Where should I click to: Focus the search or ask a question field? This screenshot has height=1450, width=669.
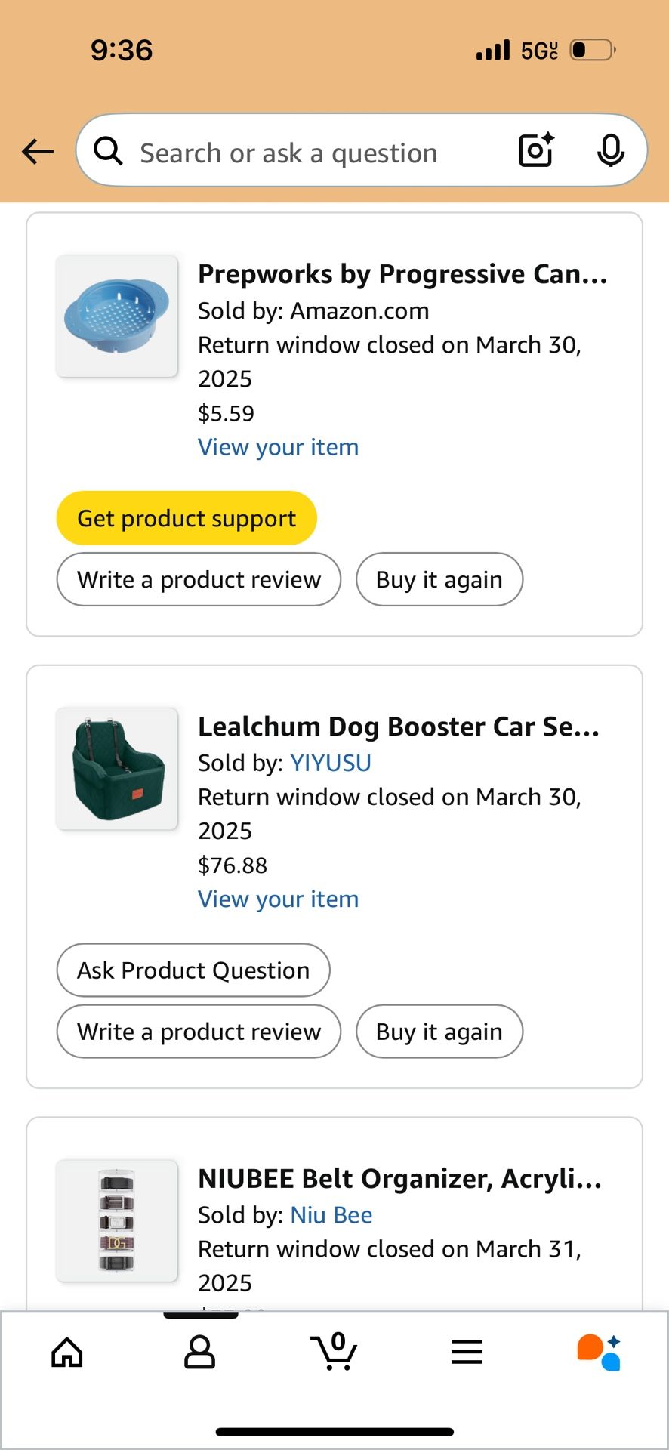pyautogui.click(x=317, y=153)
